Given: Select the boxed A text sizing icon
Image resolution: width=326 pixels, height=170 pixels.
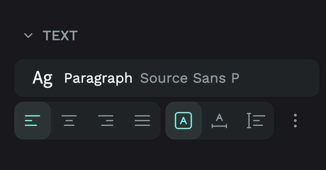Looking at the screenshot, I should (183, 120).
